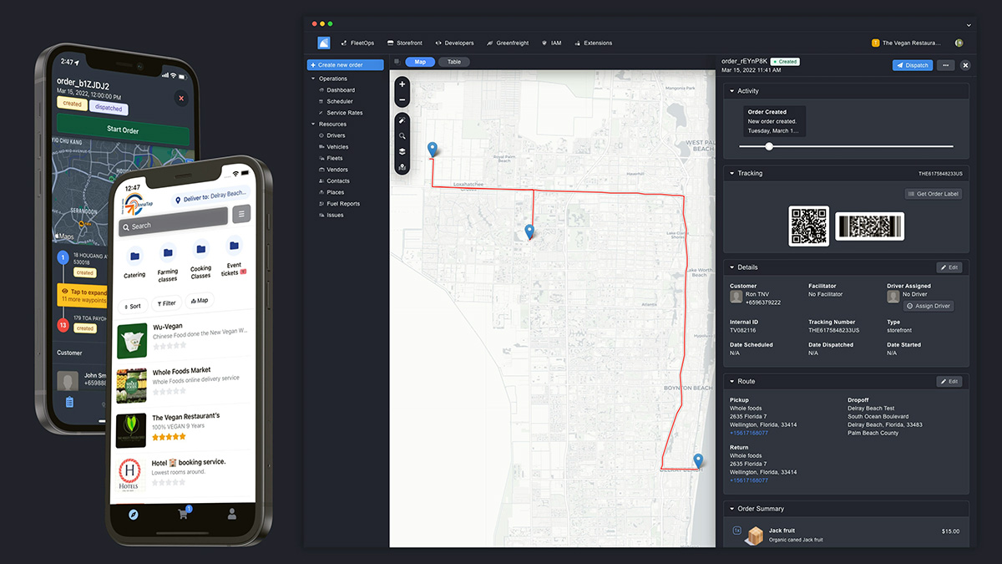The width and height of the screenshot is (1002, 564).
Task: Tap the Filter button on phone
Action: click(x=166, y=303)
